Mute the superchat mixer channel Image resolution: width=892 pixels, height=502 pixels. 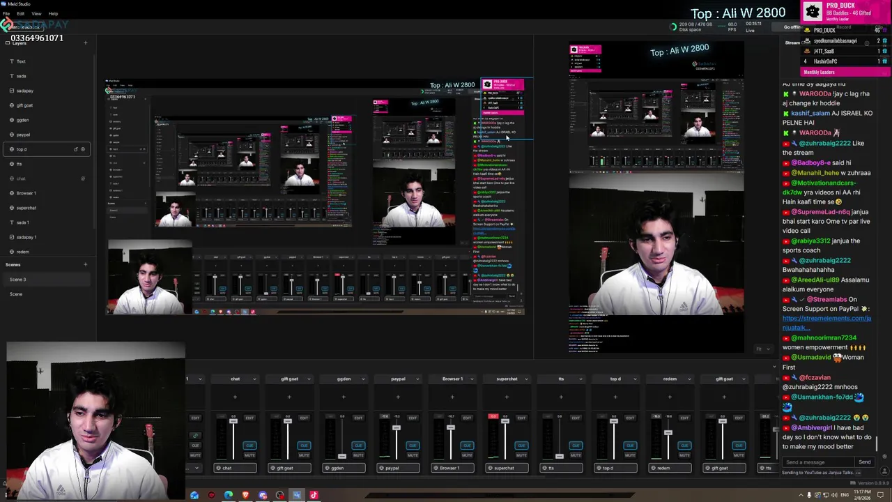(x=521, y=455)
